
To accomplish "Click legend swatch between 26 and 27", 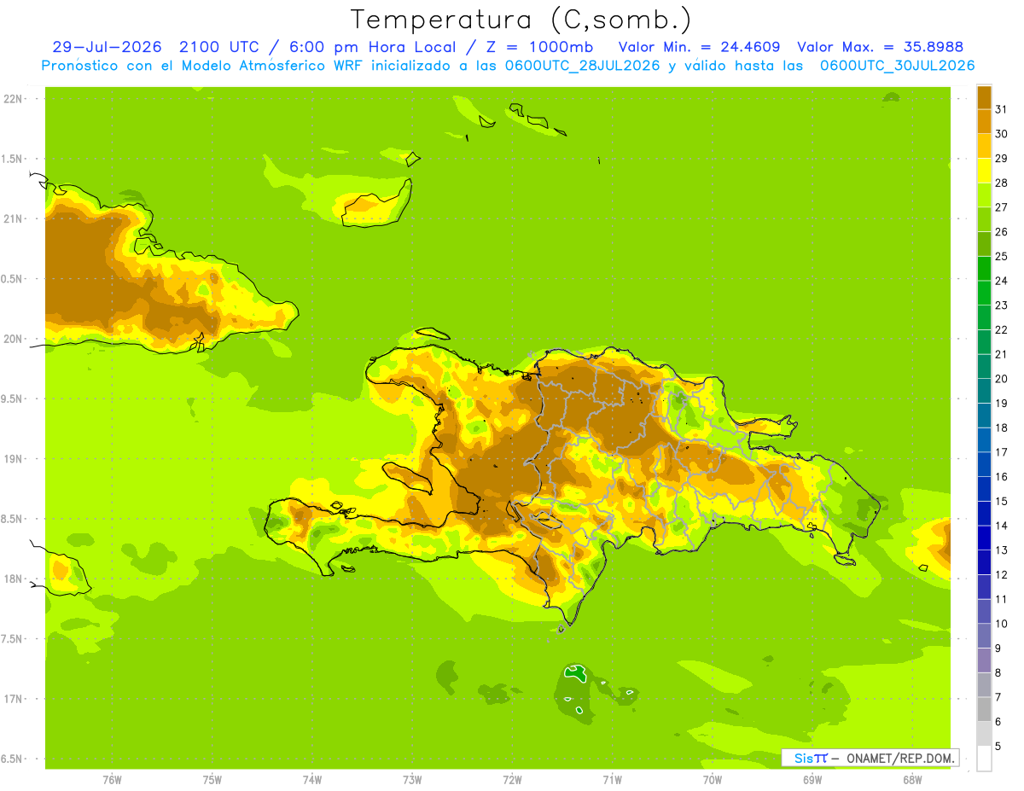I will [x=984, y=219].
